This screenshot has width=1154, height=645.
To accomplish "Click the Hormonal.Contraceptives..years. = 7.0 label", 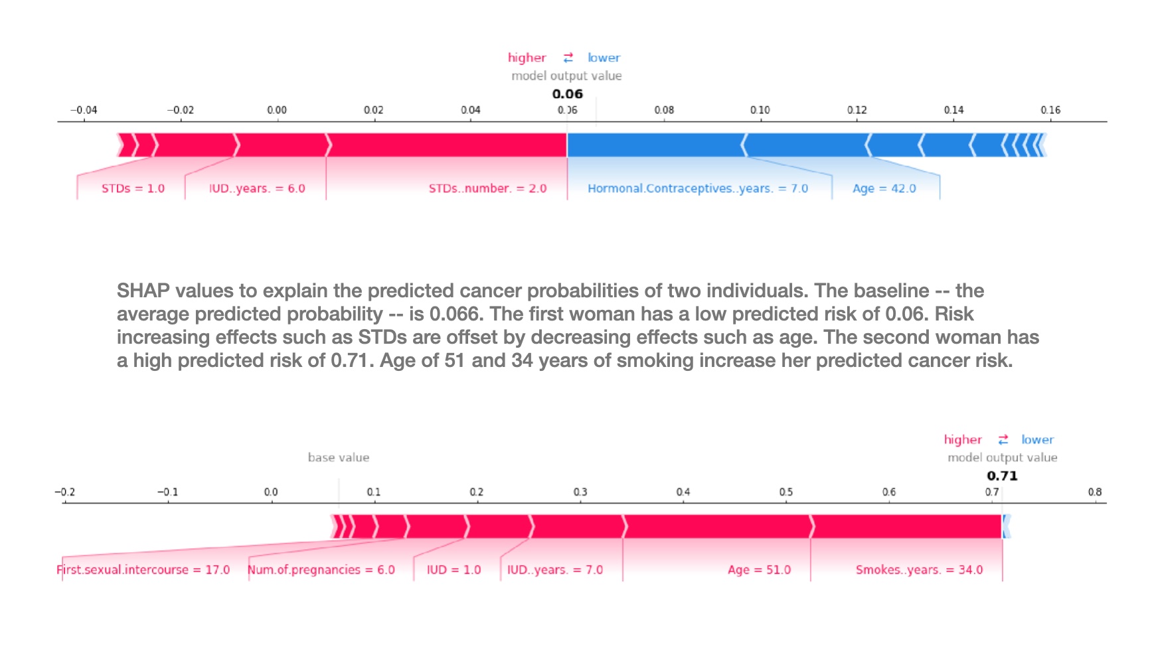I will [697, 188].
